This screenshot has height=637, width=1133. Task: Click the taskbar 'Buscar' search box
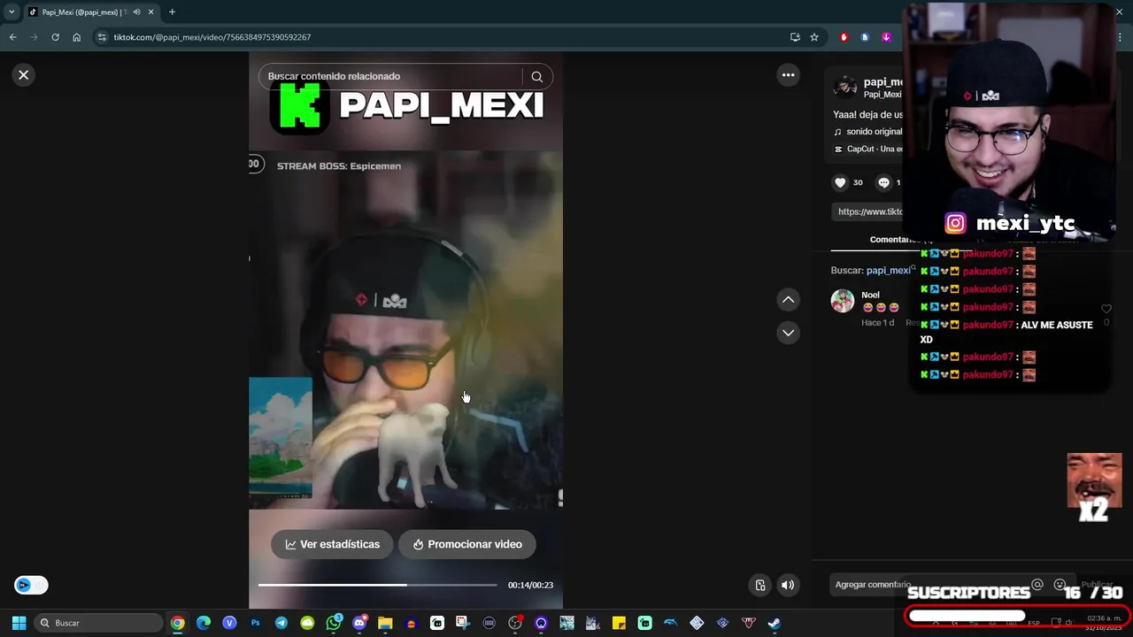(99, 623)
